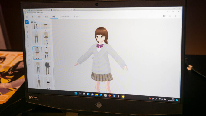Click the Windows Start button
The height and width of the screenshot is (116, 206).
tap(75, 93)
